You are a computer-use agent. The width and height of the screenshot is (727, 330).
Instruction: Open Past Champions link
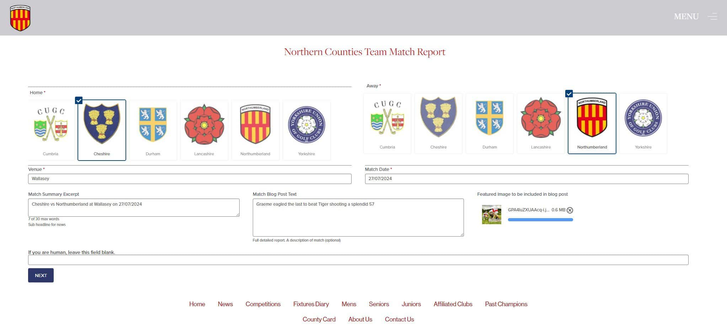506,304
